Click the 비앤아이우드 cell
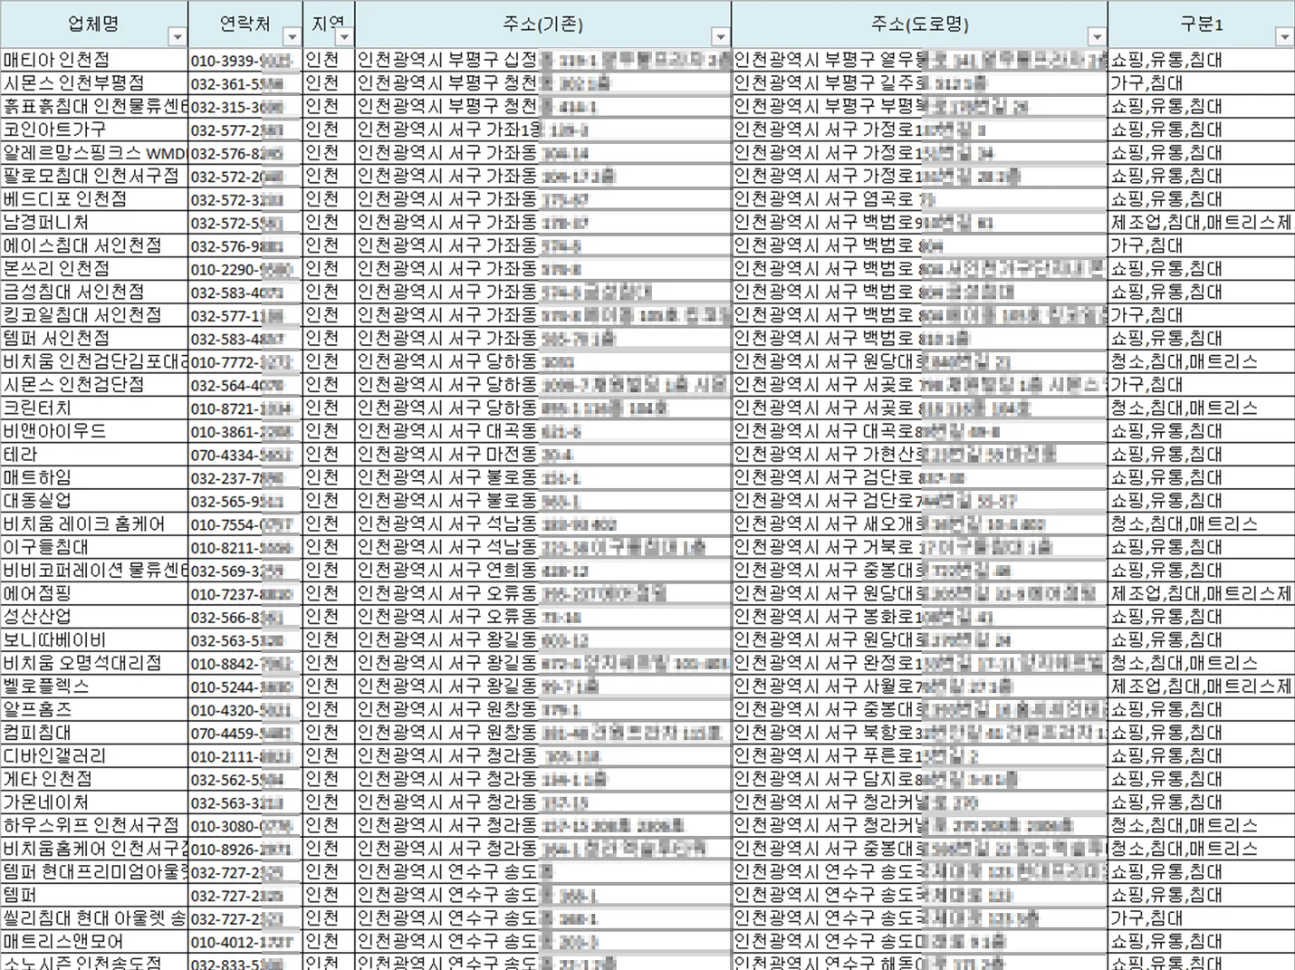The height and width of the screenshot is (970, 1295). coord(94,431)
